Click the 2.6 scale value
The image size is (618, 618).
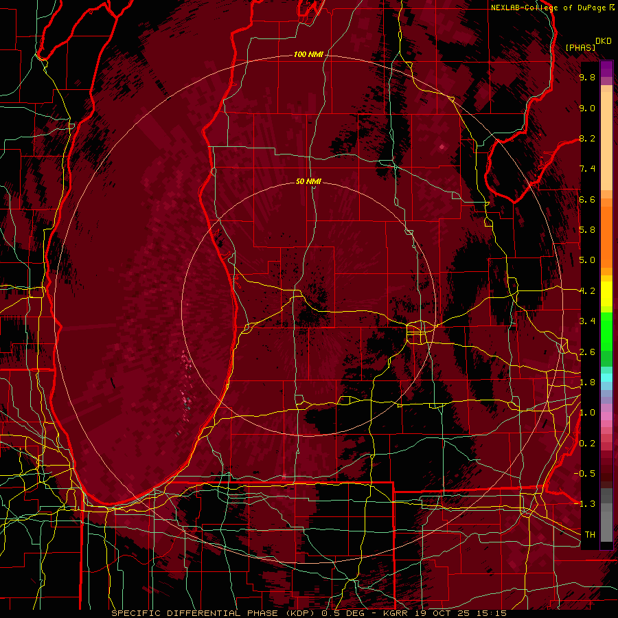pos(587,352)
